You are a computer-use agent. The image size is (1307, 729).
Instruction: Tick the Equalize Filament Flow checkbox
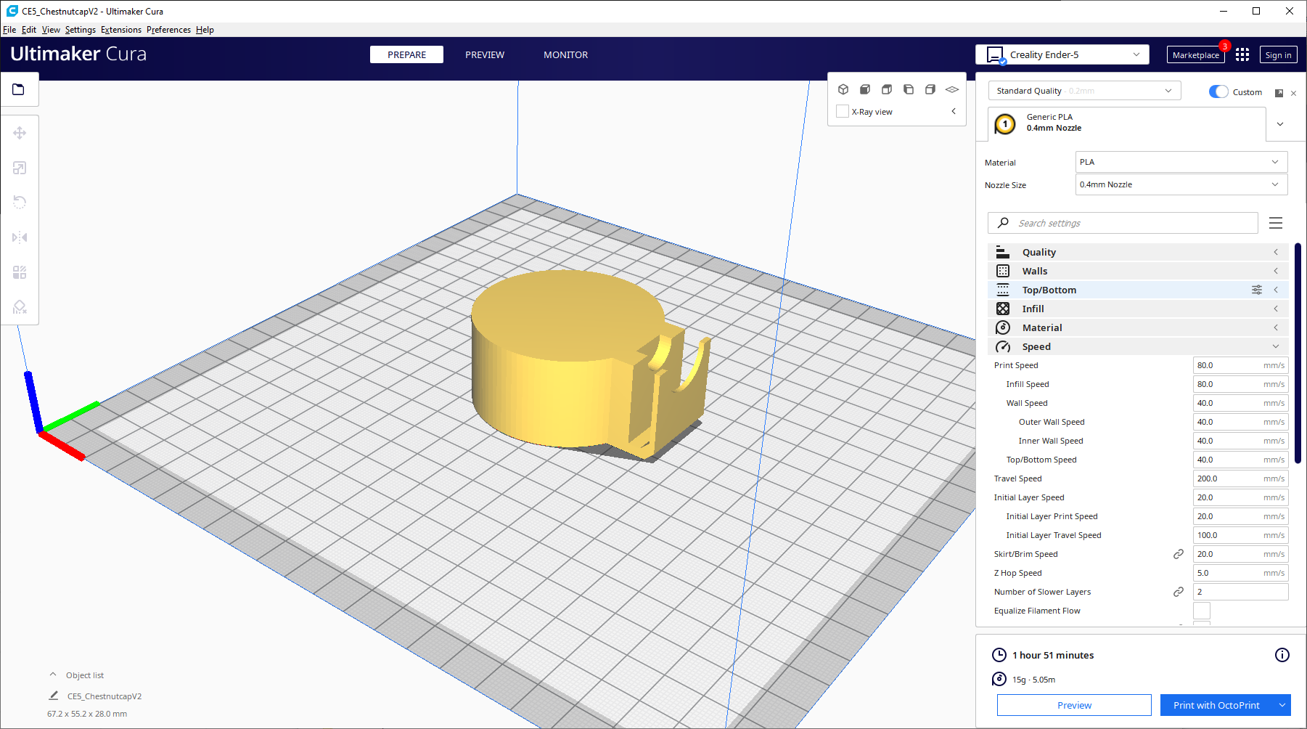pos(1202,611)
